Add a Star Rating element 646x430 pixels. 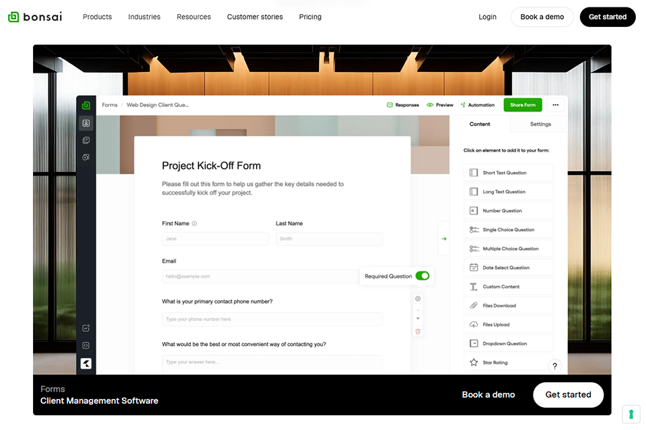point(508,362)
